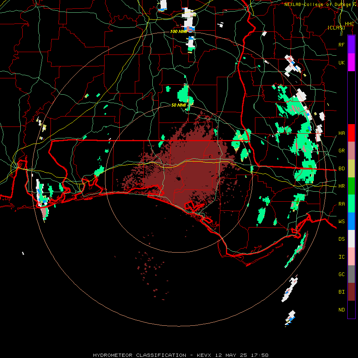This screenshot has height=358, width=358.
Task: Click the BI brown legend swatch
Action: click(x=351, y=292)
